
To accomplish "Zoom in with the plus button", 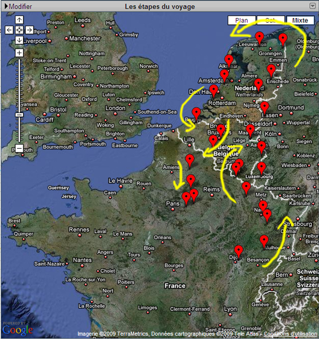I will [19, 53].
